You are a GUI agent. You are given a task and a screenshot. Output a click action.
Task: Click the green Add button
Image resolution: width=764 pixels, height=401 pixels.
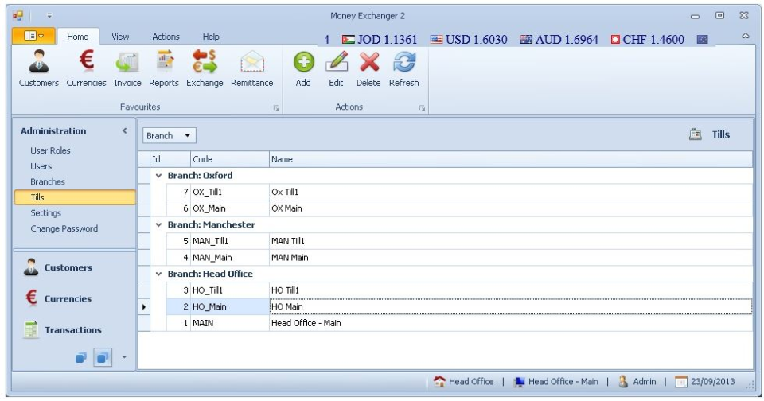click(x=303, y=68)
